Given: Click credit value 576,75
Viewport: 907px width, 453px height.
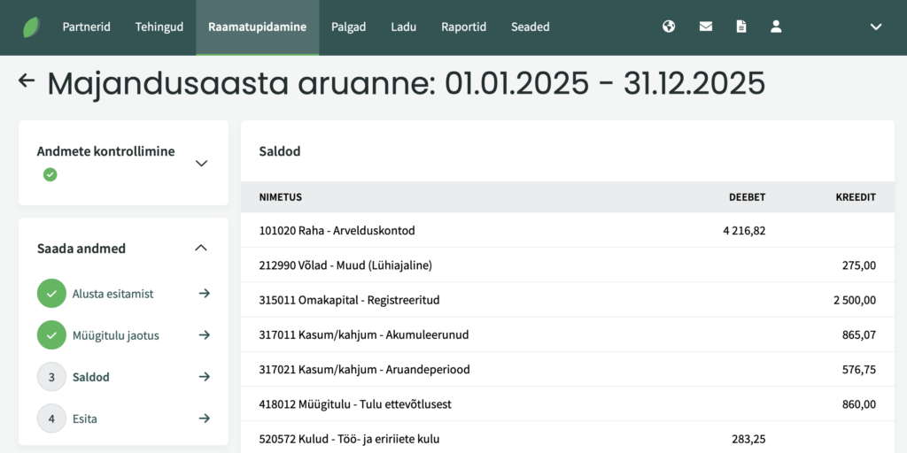Looking at the screenshot, I should (x=859, y=369).
